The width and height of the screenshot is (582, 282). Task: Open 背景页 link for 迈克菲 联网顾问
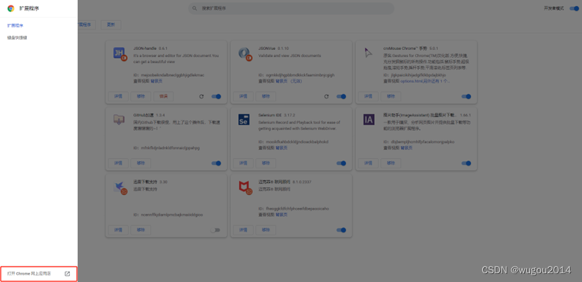[x=281, y=215]
